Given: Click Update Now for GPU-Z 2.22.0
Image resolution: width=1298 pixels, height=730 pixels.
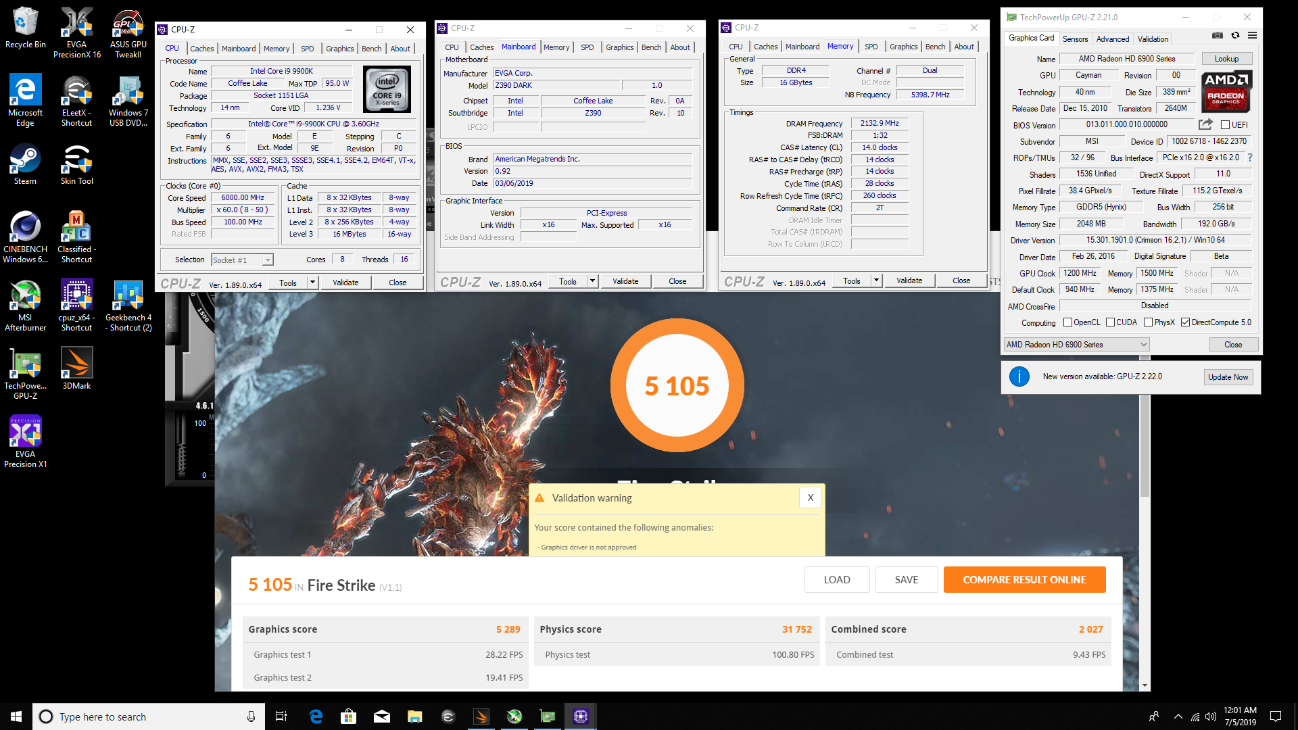Looking at the screenshot, I should point(1228,377).
